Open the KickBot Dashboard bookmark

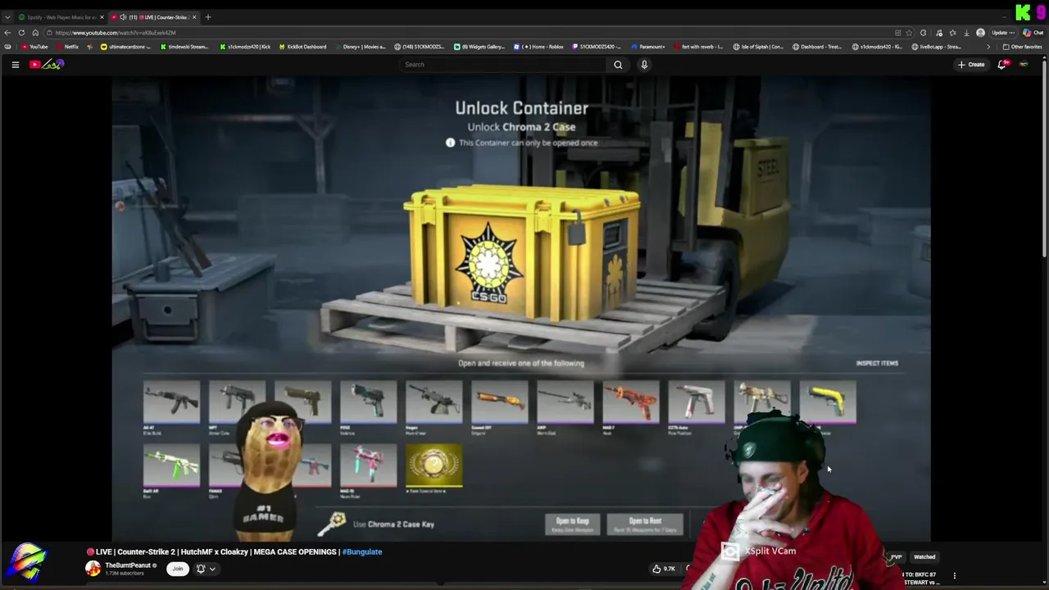tap(302, 47)
